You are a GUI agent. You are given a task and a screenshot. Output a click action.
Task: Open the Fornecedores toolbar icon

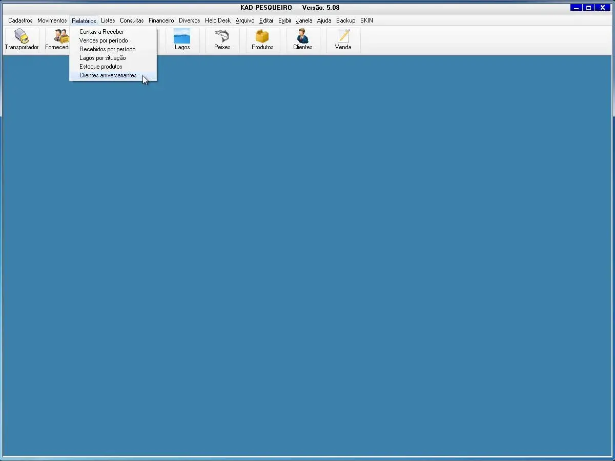(x=57, y=40)
